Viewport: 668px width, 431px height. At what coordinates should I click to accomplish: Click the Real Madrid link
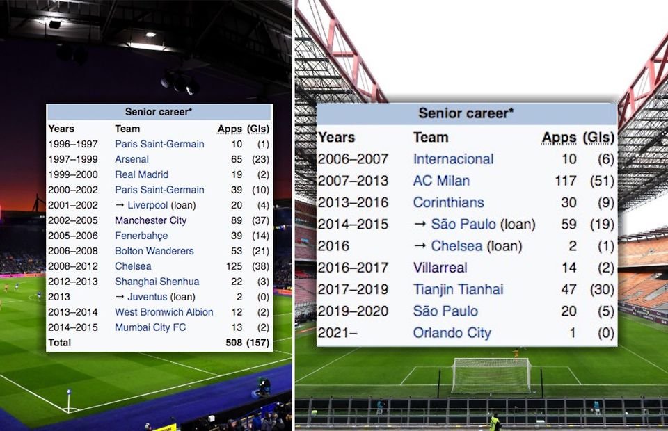[x=141, y=174]
